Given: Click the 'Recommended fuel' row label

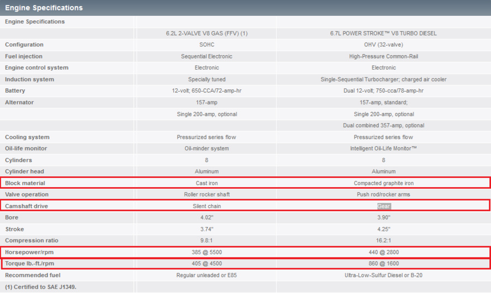Looking at the screenshot, I should click(x=33, y=275).
